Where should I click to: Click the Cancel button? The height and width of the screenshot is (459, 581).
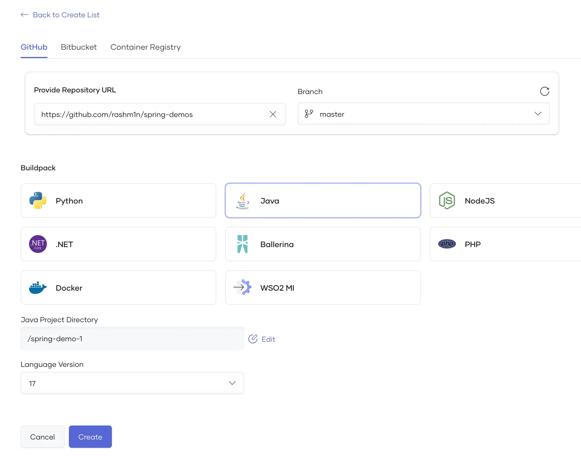pyautogui.click(x=42, y=437)
